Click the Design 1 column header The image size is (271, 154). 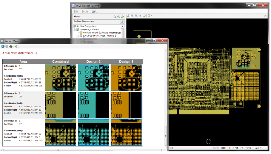[126, 62]
